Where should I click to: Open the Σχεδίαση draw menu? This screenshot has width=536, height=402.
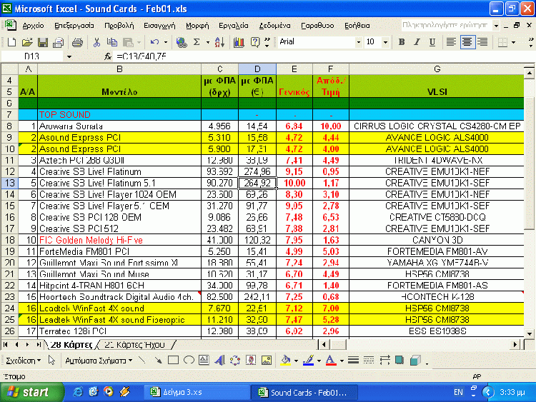click(23, 361)
